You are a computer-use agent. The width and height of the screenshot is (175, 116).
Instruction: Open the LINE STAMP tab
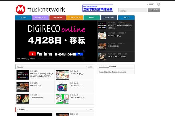109,18
